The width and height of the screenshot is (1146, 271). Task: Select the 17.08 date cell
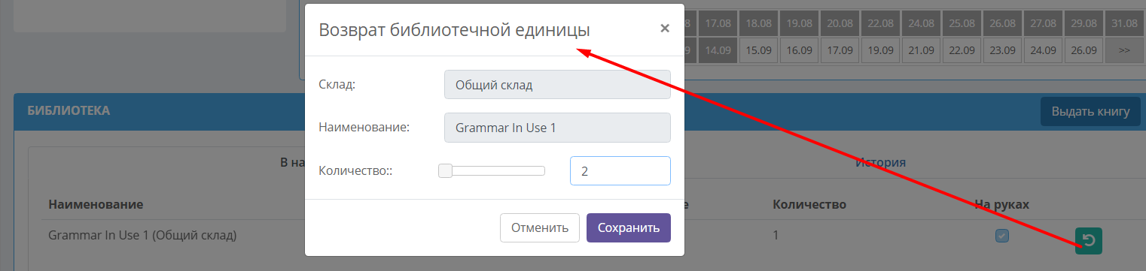[718, 23]
